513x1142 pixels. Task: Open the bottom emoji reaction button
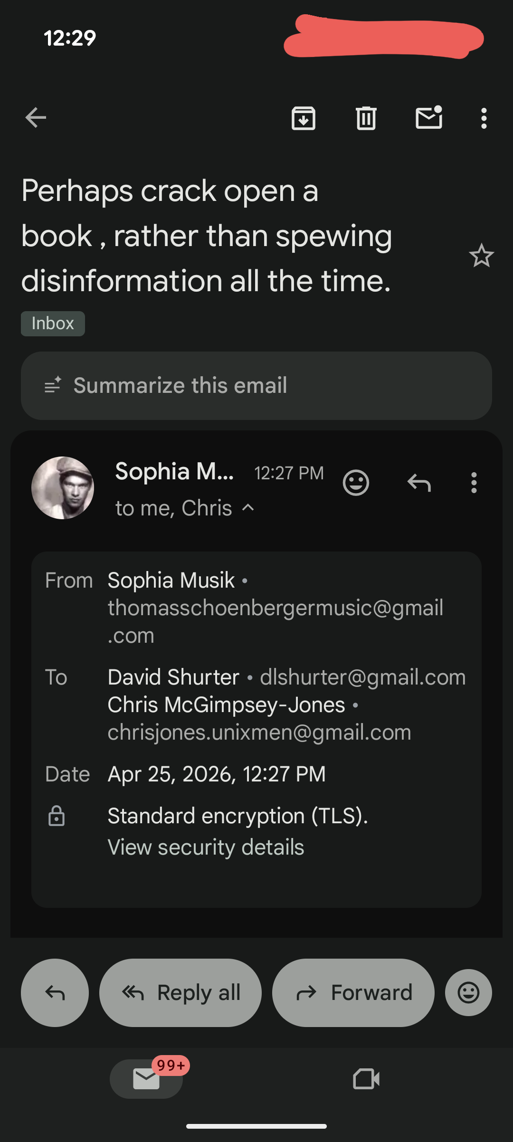coord(468,992)
